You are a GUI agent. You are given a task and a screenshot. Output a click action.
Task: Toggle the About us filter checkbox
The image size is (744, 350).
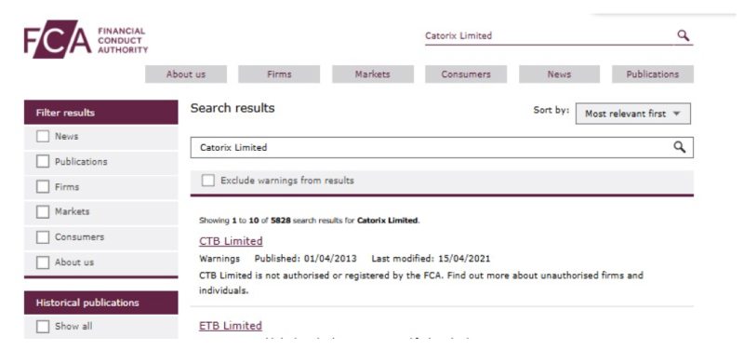[x=43, y=262]
